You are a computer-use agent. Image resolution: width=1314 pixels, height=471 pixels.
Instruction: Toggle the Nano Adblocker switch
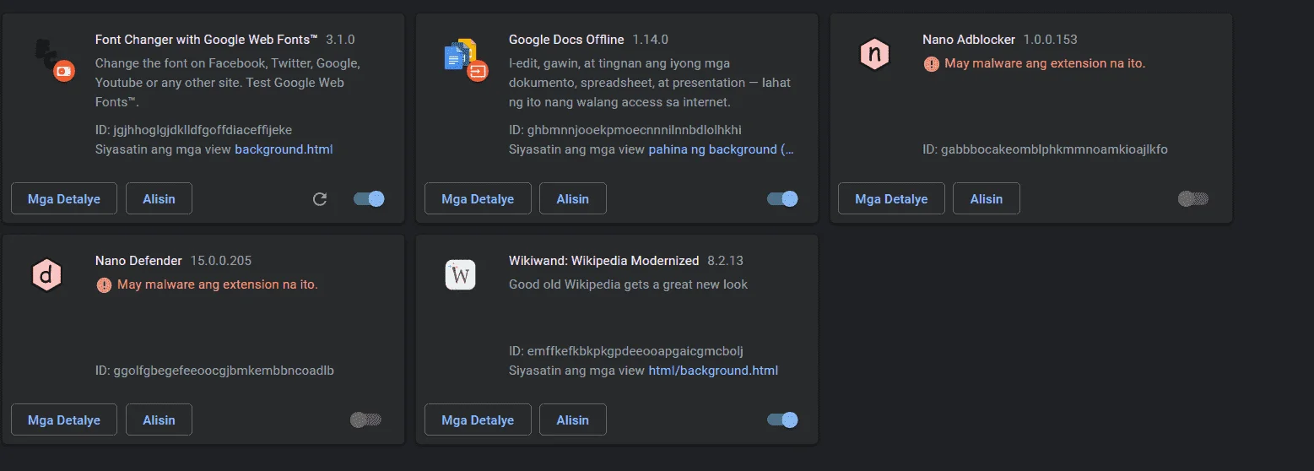point(1193,199)
